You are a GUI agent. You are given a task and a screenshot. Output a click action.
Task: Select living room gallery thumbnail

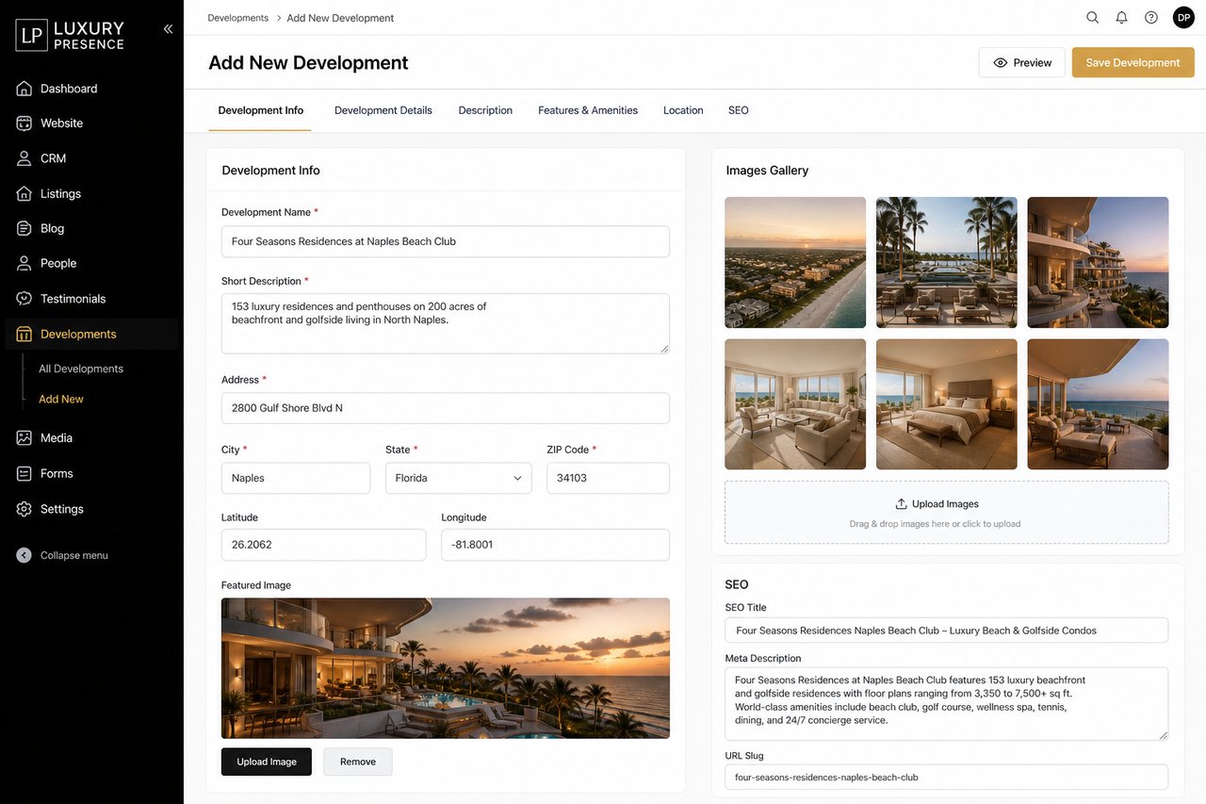(795, 404)
